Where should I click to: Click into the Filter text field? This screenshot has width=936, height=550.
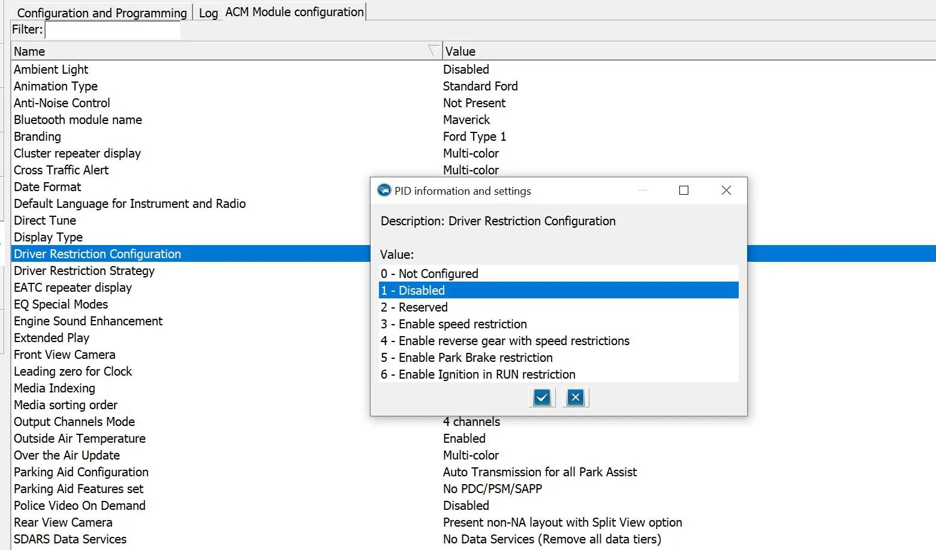113,30
